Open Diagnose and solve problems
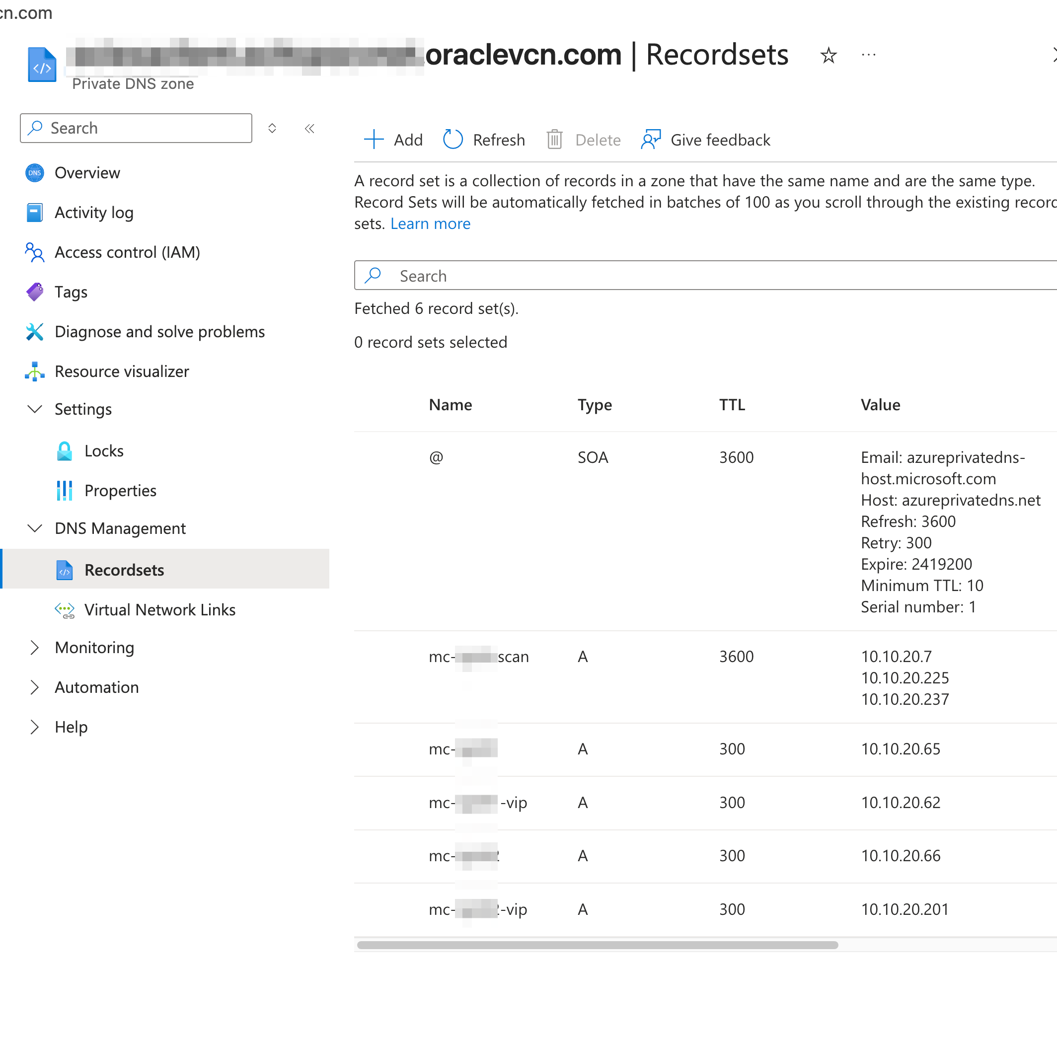Image resolution: width=1057 pixels, height=1041 pixels. pos(159,332)
